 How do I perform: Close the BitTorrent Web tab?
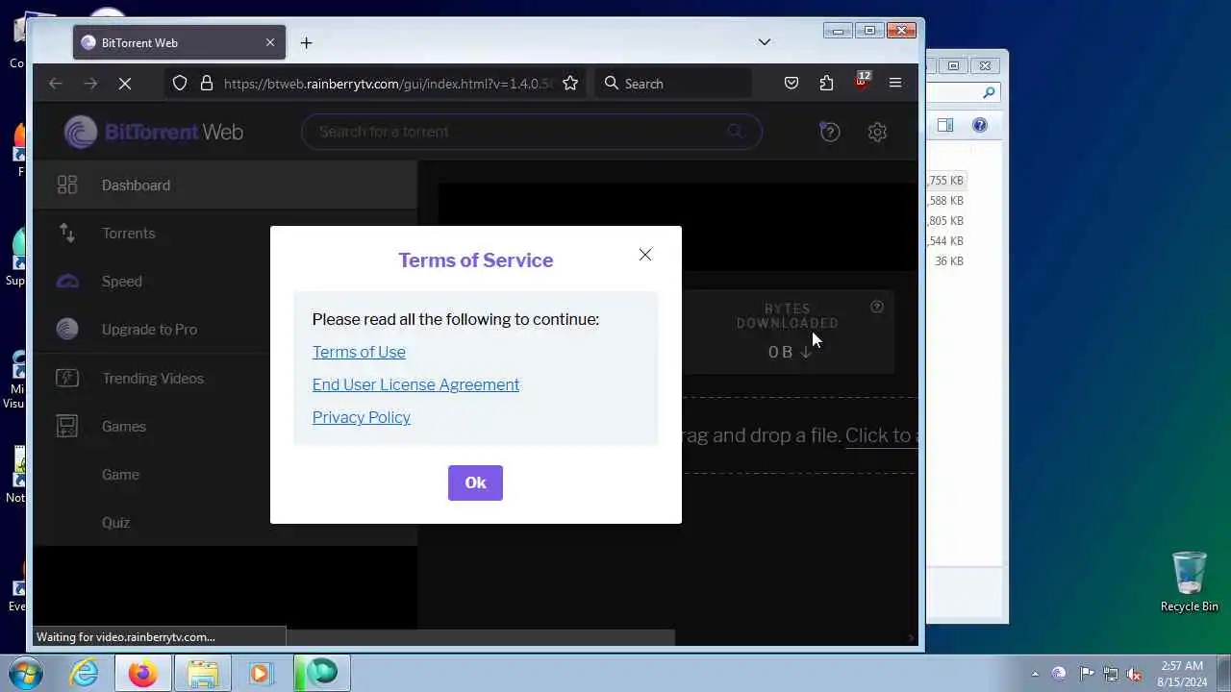click(x=270, y=42)
